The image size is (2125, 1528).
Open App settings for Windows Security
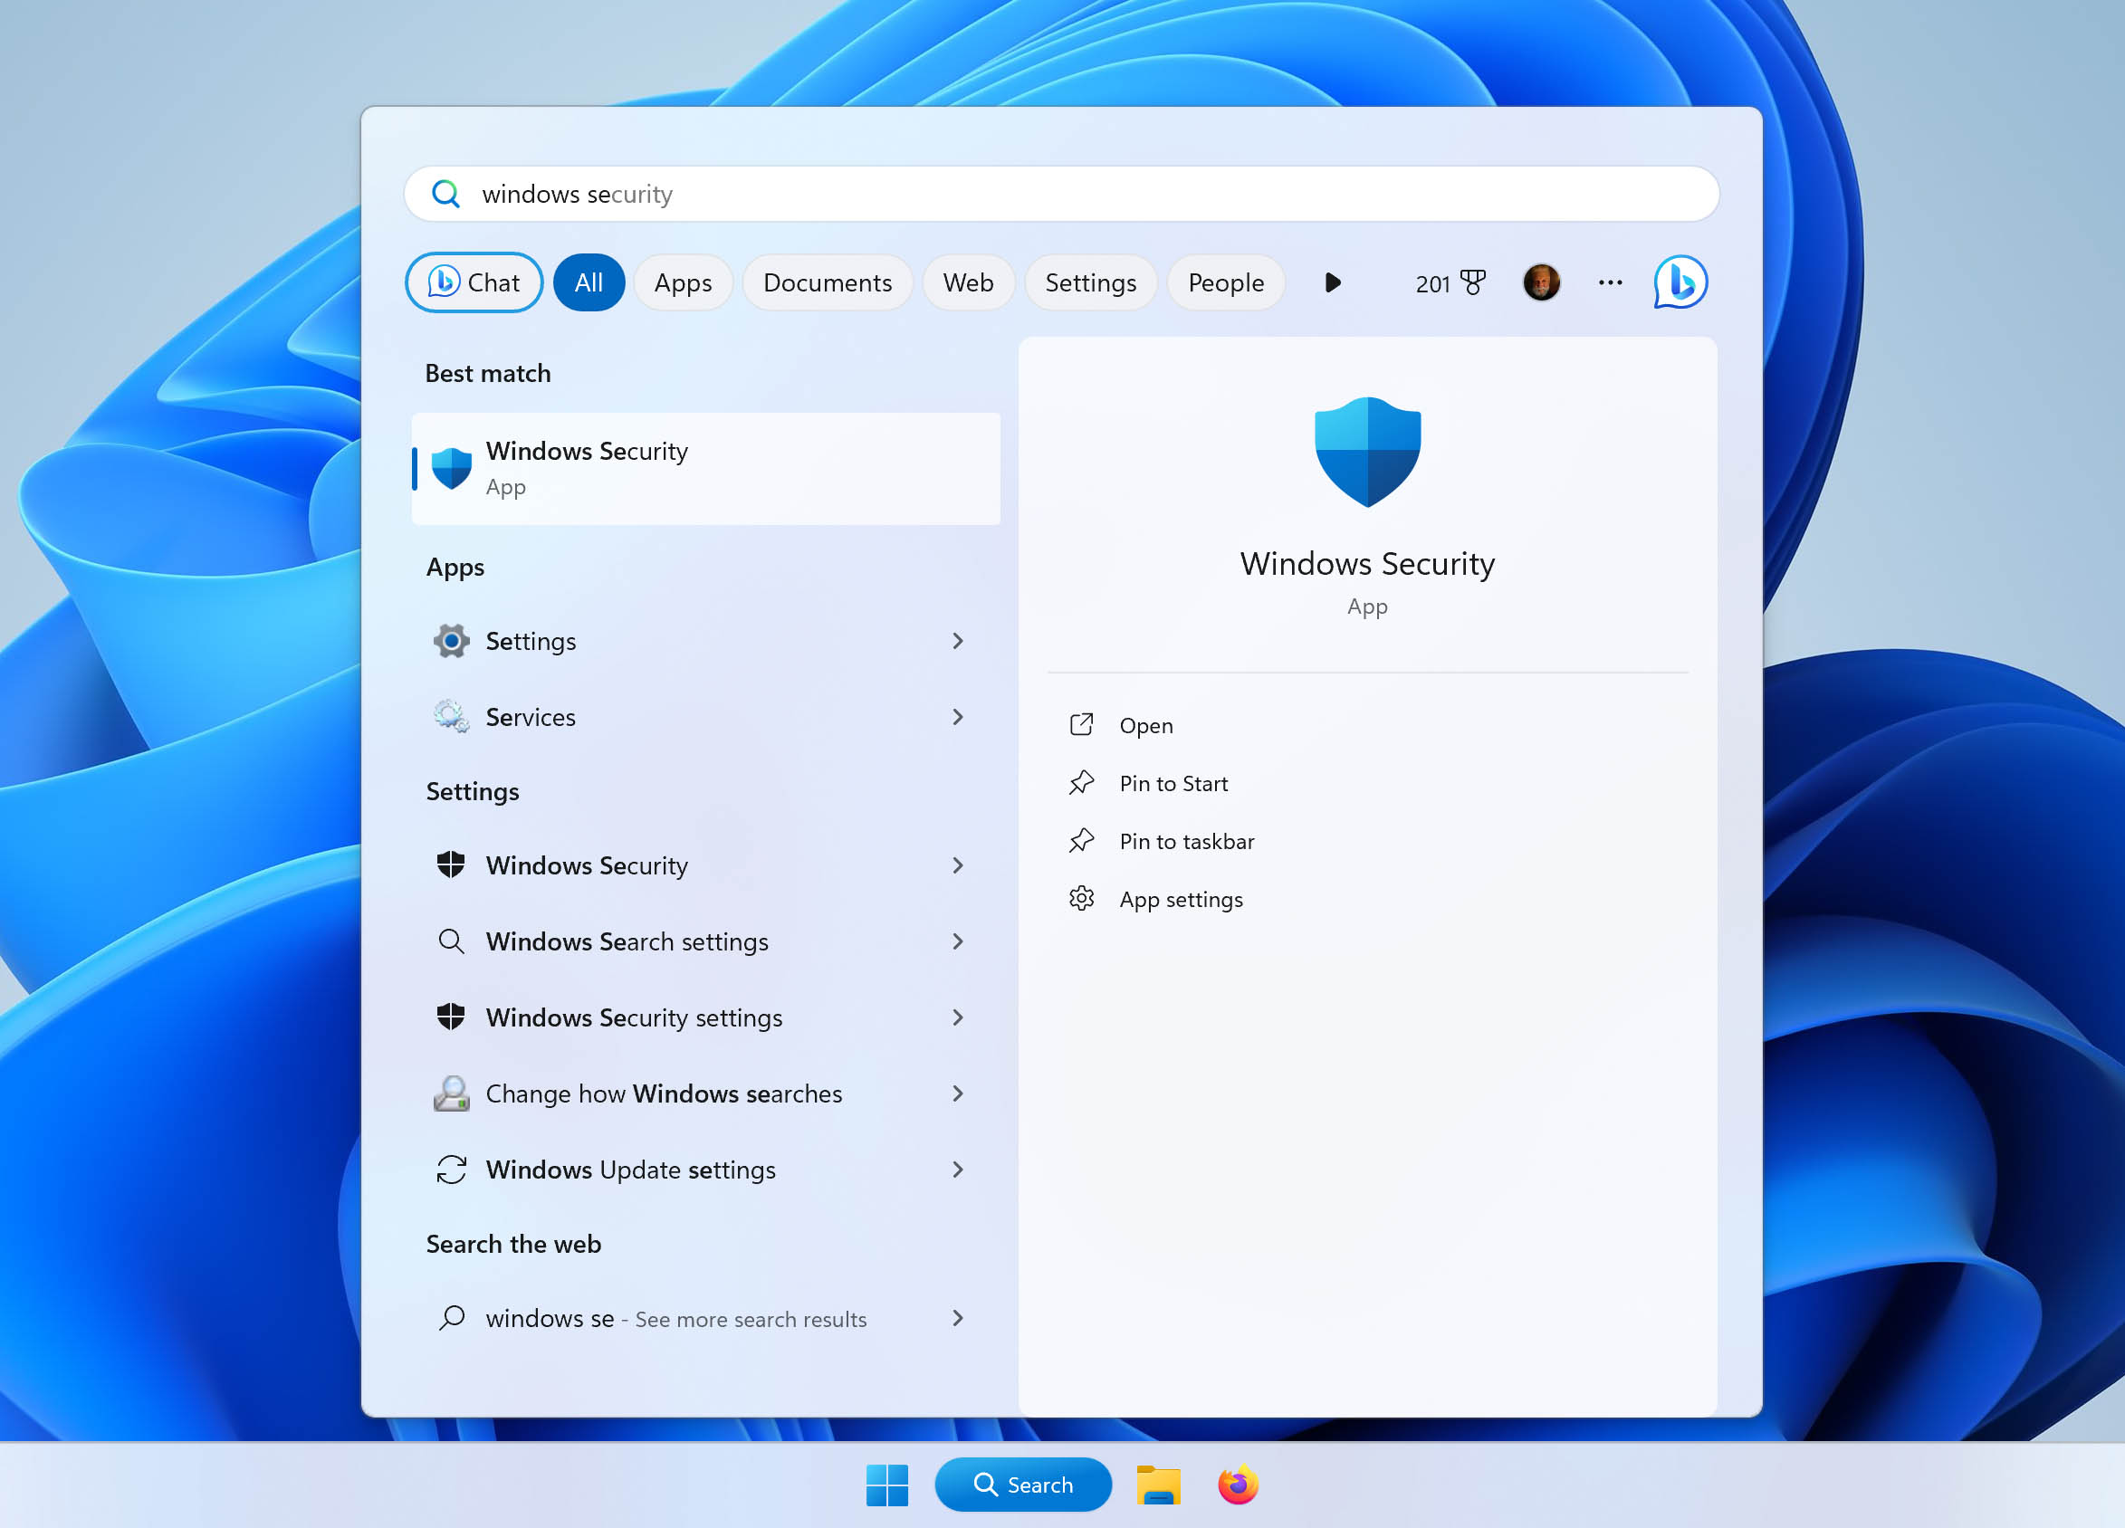[x=1182, y=899]
